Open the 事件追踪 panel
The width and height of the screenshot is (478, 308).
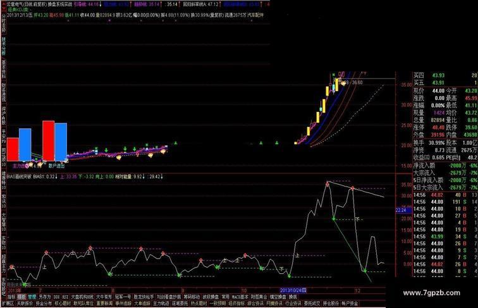[x=123, y=304]
